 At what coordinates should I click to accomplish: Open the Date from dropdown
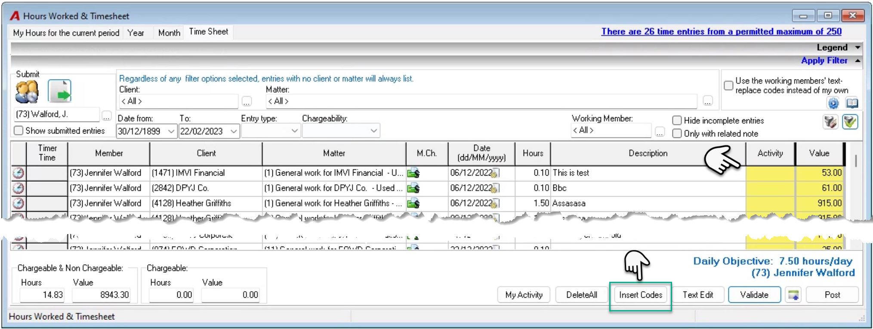tap(171, 131)
